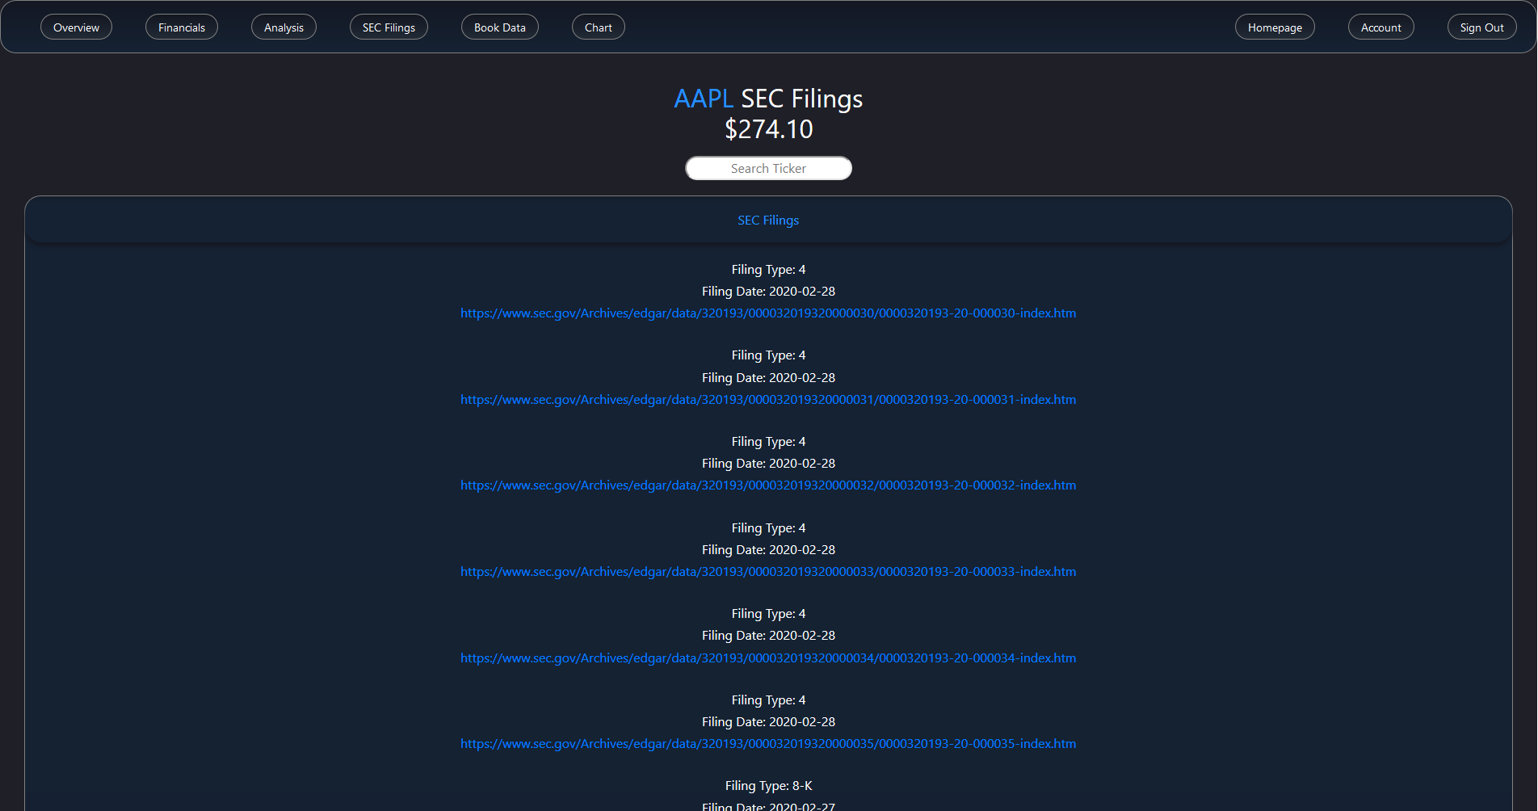Screen dimensions: 1538x811
Task: Click the SEC Filings panel header
Action: pyautogui.click(x=768, y=220)
